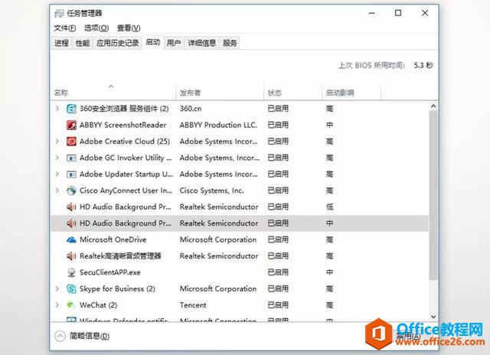Switch to the 应用历史记录 tab
The image size is (490, 355).
(117, 43)
